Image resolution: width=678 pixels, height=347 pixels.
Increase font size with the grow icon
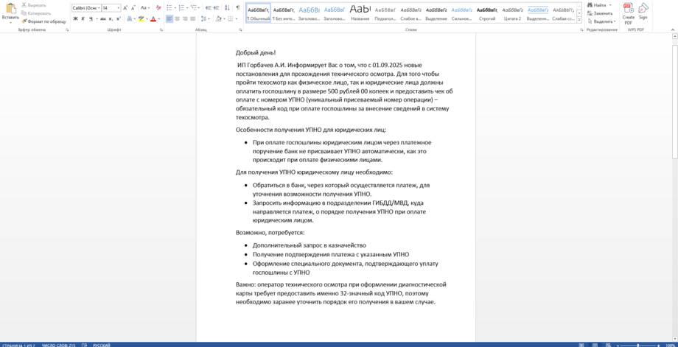click(x=125, y=8)
